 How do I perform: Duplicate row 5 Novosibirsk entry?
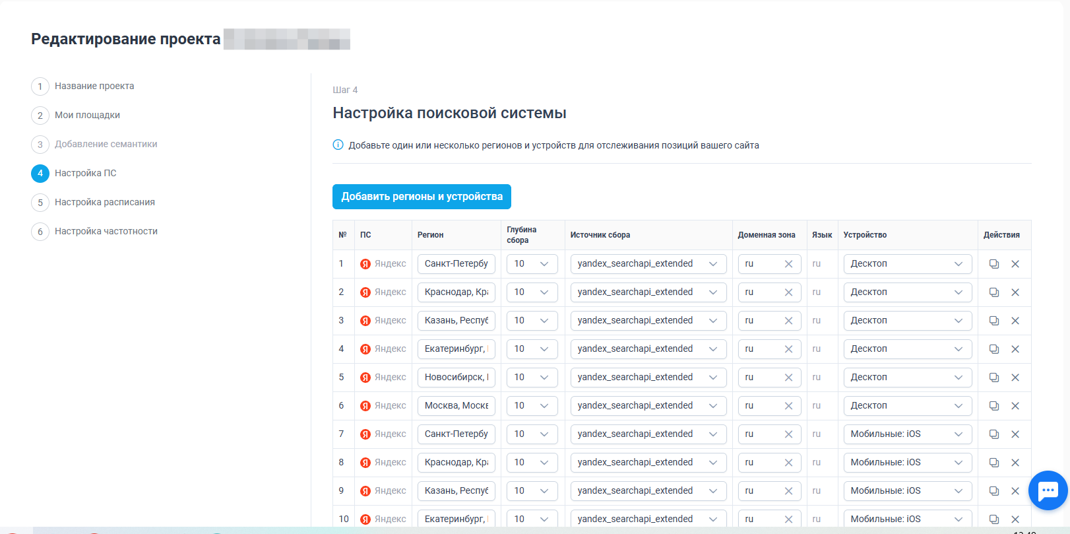pyautogui.click(x=993, y=378)
